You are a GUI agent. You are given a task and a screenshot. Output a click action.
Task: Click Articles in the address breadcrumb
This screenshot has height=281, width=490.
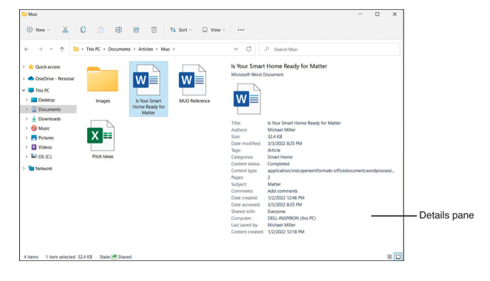tap(146, 49)
